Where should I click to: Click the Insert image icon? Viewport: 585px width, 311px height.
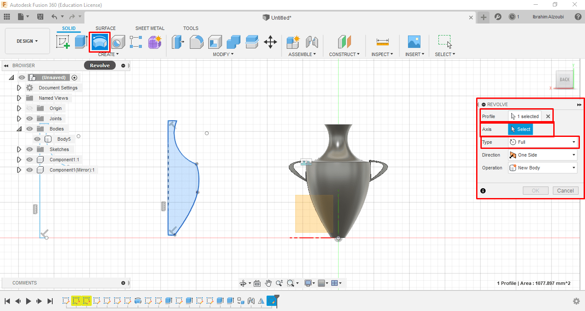(414, 42)
